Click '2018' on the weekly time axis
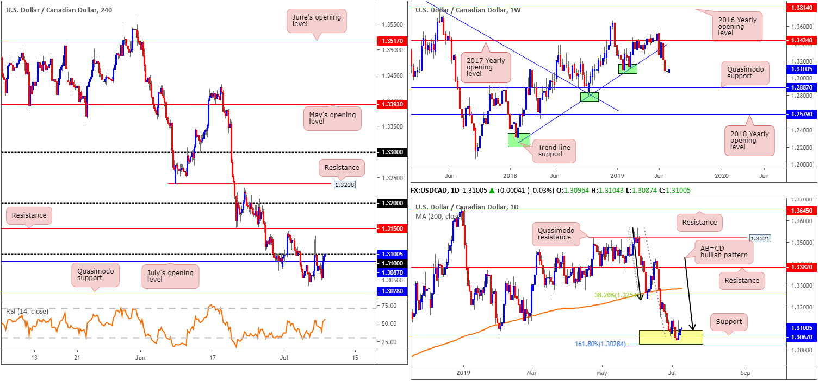Screen dimensions: 819x381 click(x=510, y=176)
